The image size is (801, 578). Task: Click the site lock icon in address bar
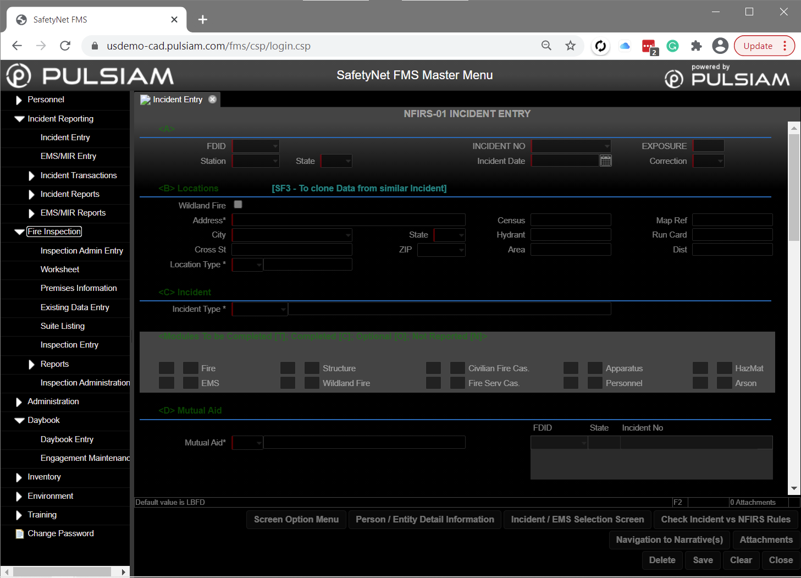95,46
